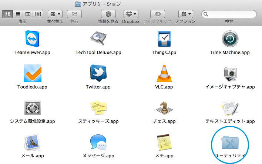262x164 pixels.
Task: Open the Dropbox toolbar dropdown
Action: click(x=131, y=14)
